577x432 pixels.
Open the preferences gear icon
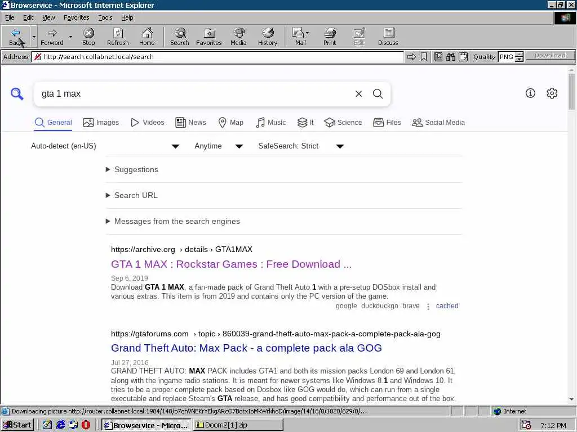point(552,93)
